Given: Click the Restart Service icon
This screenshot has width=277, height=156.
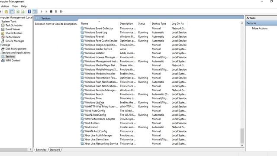Looking at the screenshot, I should tap(61, 12).
